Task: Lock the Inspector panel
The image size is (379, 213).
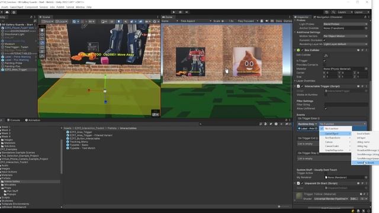Action: tap(365, 17)
